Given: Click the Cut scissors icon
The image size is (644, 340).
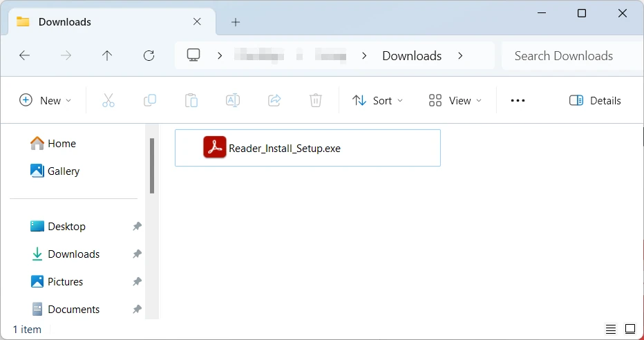Looking at the screenshot, I should coord(108,100).
